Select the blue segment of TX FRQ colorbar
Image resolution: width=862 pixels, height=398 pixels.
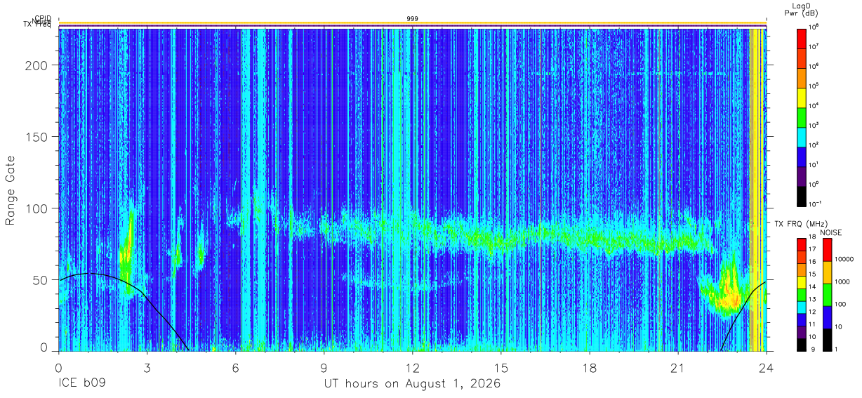[x=801, y=319]
